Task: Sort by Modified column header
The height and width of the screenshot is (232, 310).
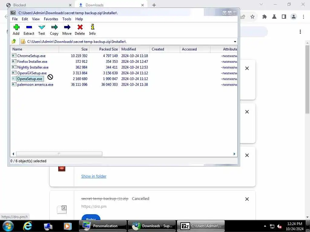Action: [x=135, y=49]
